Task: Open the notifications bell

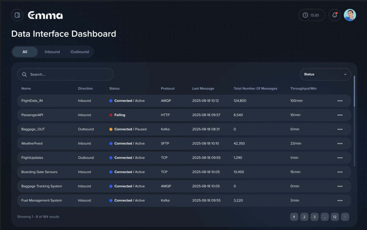Action: click(334, 15)
